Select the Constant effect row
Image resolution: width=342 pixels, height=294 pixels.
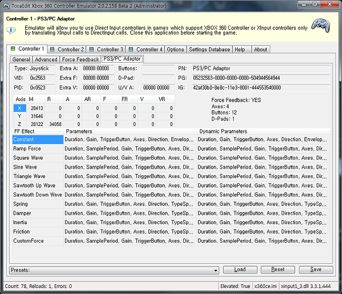coord(171,140)
